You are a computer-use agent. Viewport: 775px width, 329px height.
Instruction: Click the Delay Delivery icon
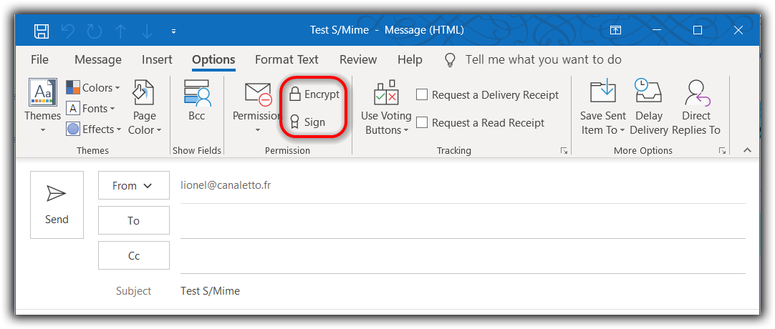coord(649,108)
